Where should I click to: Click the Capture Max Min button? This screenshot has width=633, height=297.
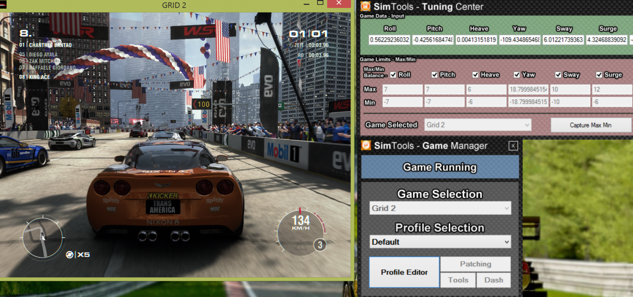tap(591, 125)
